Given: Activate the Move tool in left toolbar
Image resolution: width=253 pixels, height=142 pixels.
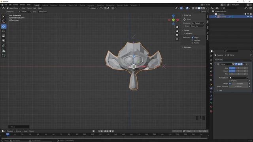Looking at the screenshot, I should coord(4,26).
